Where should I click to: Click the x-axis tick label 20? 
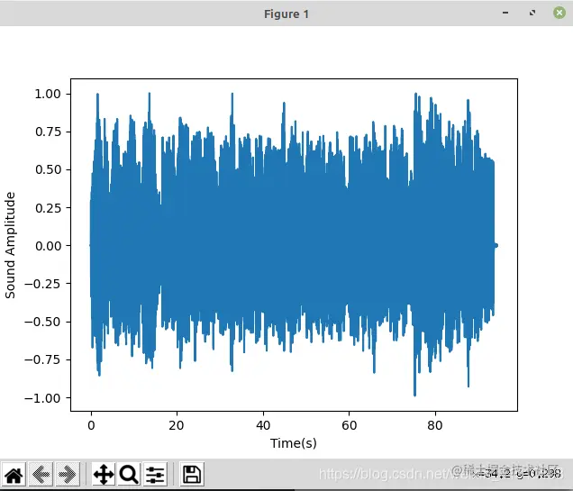pos(177,425)
